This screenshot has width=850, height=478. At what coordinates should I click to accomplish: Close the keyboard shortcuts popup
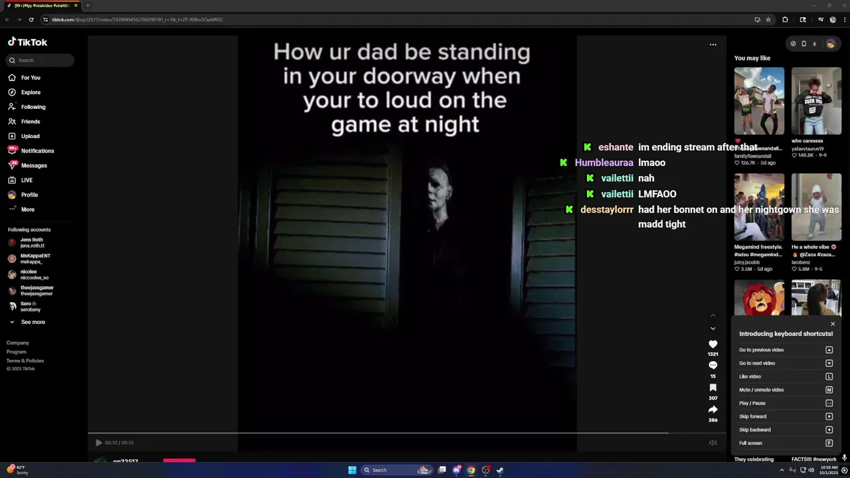point(833,324)
